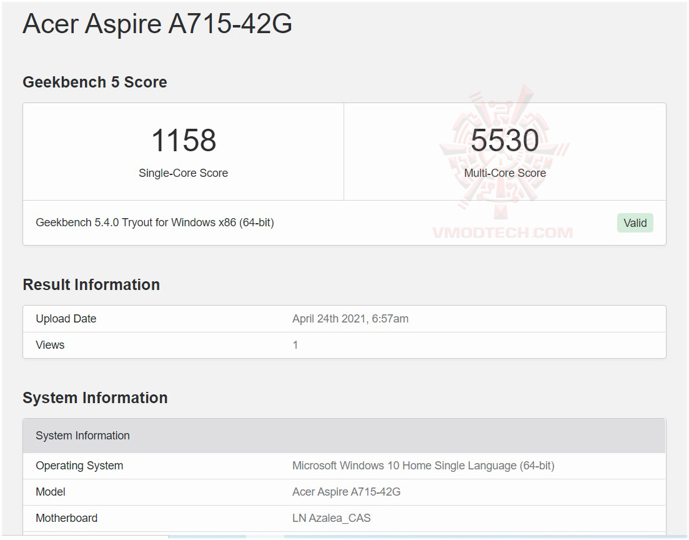Viewport: 689px width, 540px height.
Task: Select the 5530 multi-core score number
Action: tap(505, 141)
